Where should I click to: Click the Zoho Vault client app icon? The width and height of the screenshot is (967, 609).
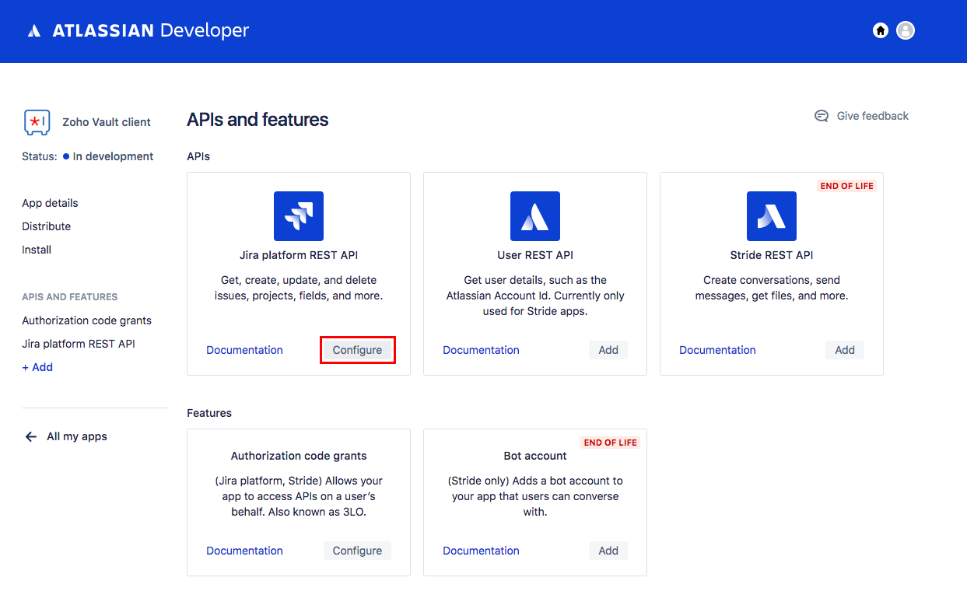tap(37, 122)
